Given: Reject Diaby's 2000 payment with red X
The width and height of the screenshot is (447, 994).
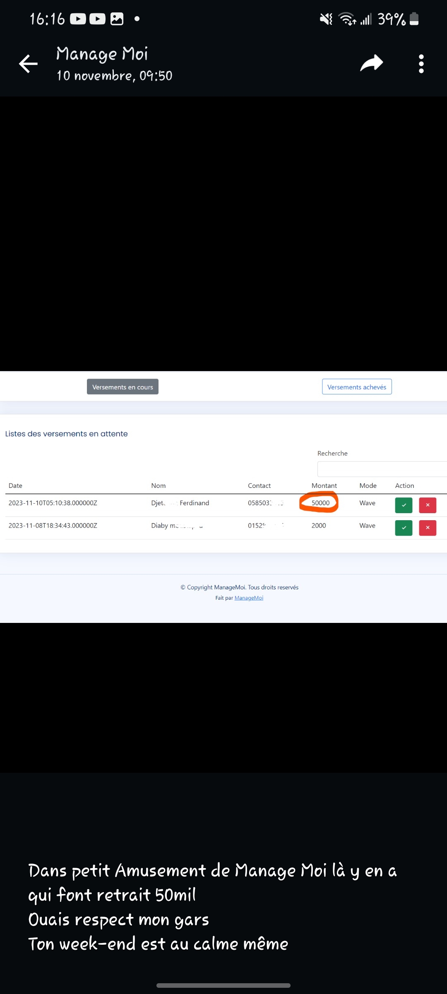Looking at the screenshot, I should [428, 528].
